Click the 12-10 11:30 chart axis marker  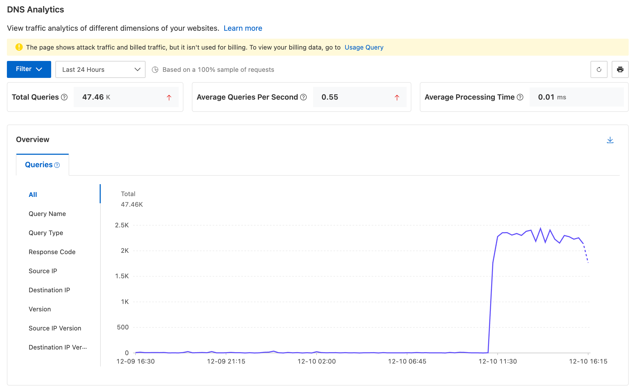(497, 361)
